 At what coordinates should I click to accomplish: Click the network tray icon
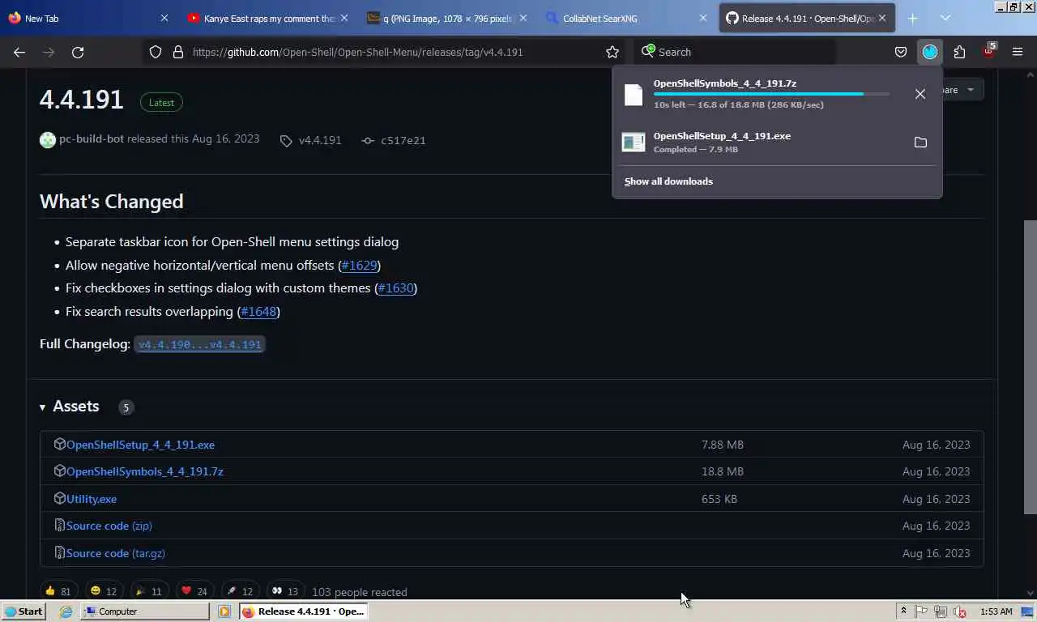941,611
